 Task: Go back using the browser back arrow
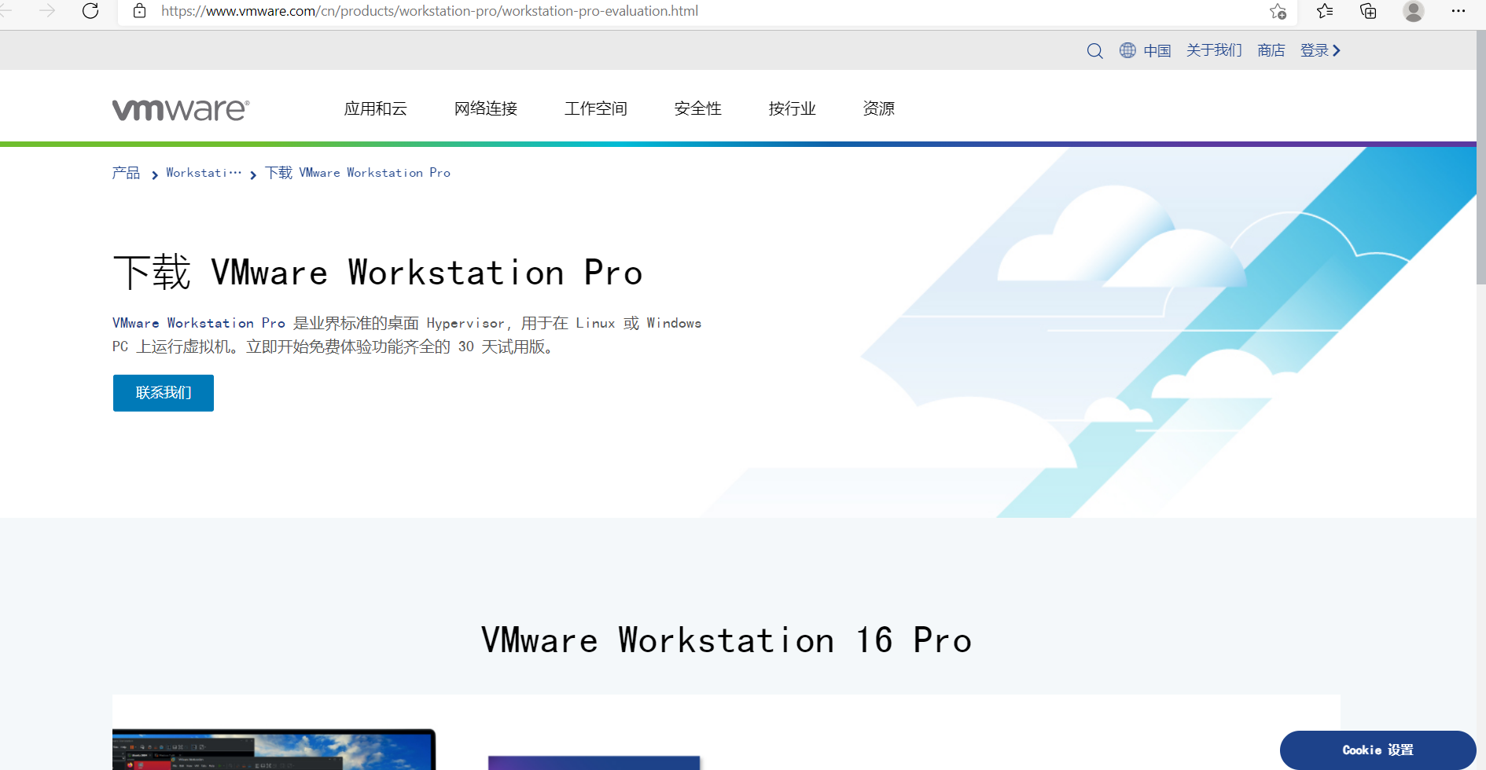tap(6, 11)
